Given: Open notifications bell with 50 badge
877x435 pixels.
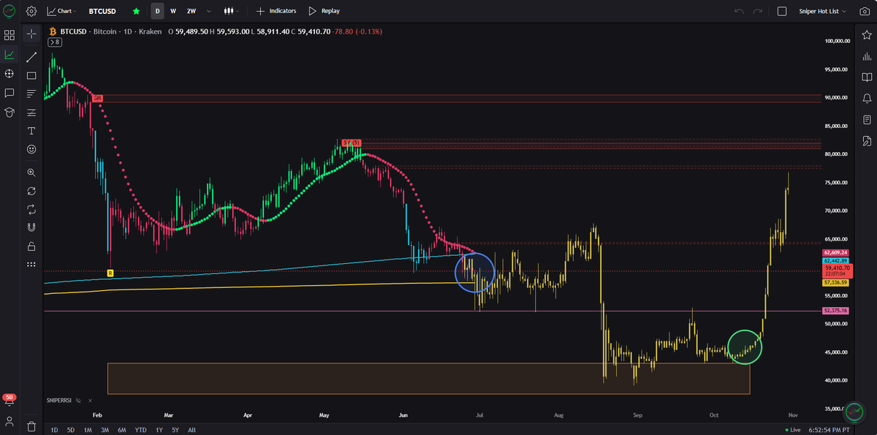Looking at the screenshot, I should click(10, 400).
